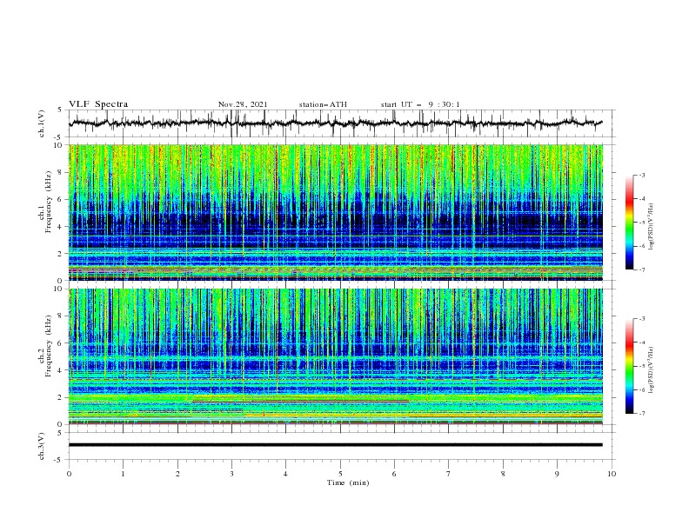Screen dimensions: 689x532
Task: Click time axis tick label "5"
Action: pyautogui.click(x=340, y=474)
